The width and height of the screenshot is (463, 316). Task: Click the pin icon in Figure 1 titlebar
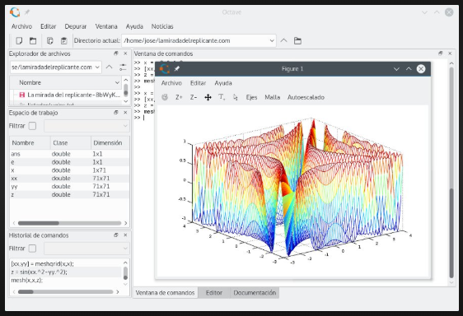(x=176, y=69)
